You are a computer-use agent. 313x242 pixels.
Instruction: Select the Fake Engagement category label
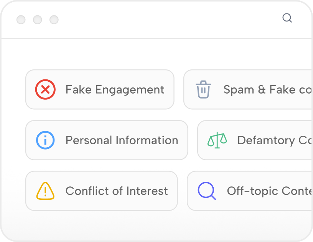pos(115,90)
